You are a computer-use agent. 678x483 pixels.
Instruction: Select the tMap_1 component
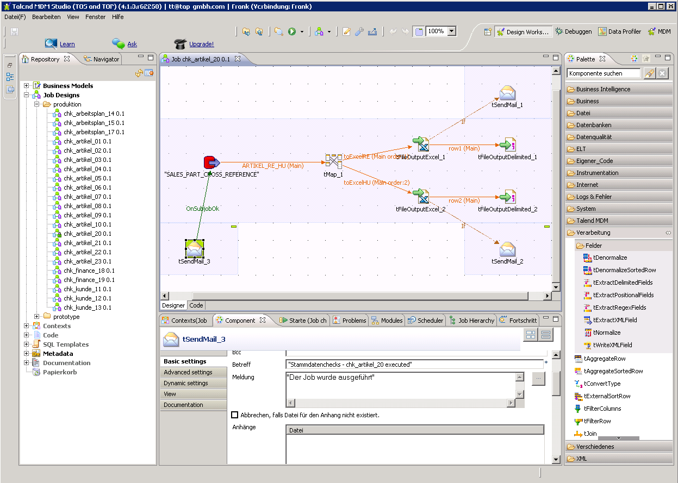pos(333,161)
